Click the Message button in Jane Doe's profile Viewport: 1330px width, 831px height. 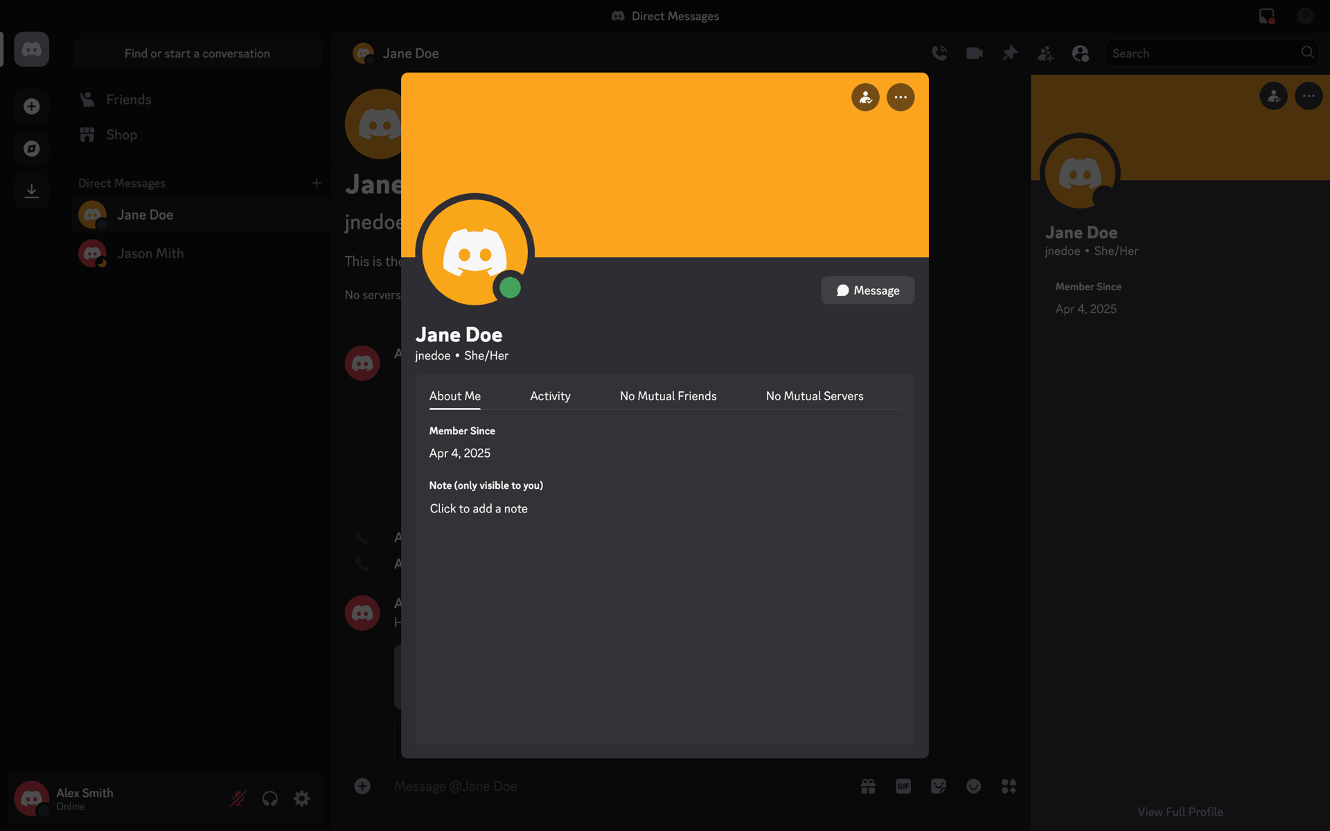867,290
